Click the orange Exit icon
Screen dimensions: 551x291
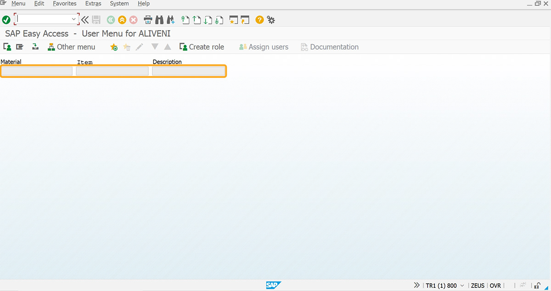pos(122,20)
